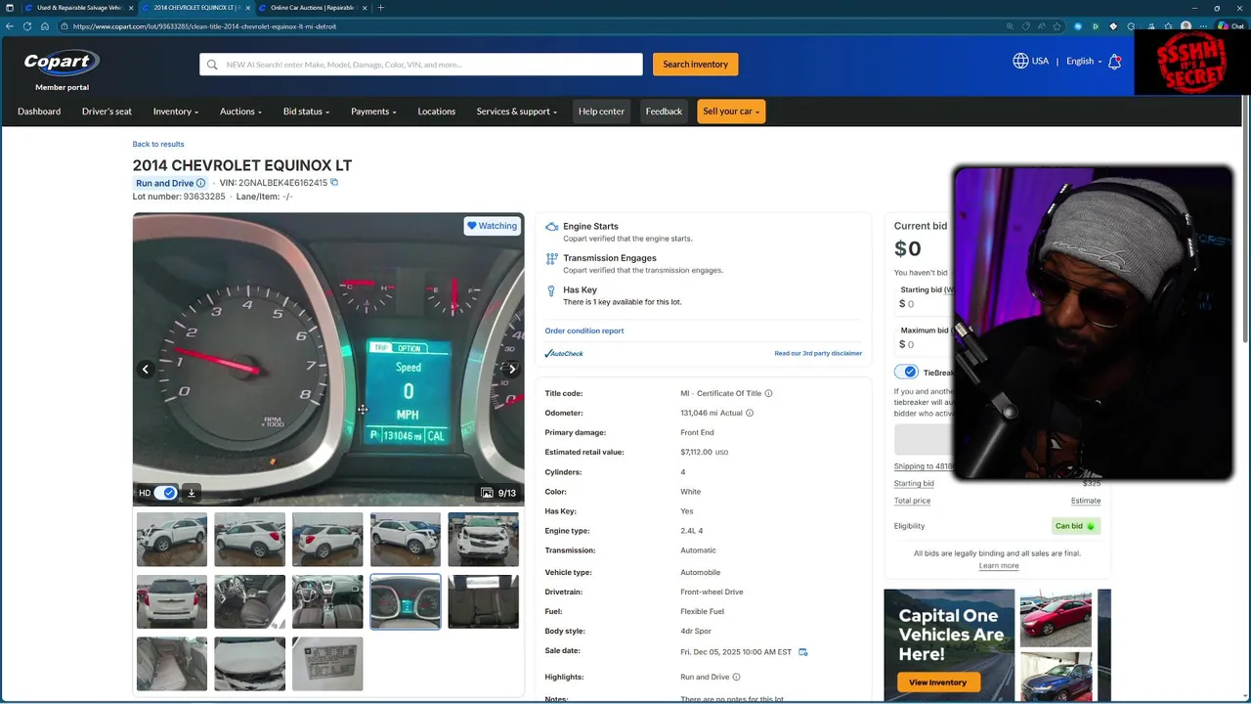This screenshot has height=704, width=1251.
Task: Click the search magnifier icon
Action: coord(212,65)
